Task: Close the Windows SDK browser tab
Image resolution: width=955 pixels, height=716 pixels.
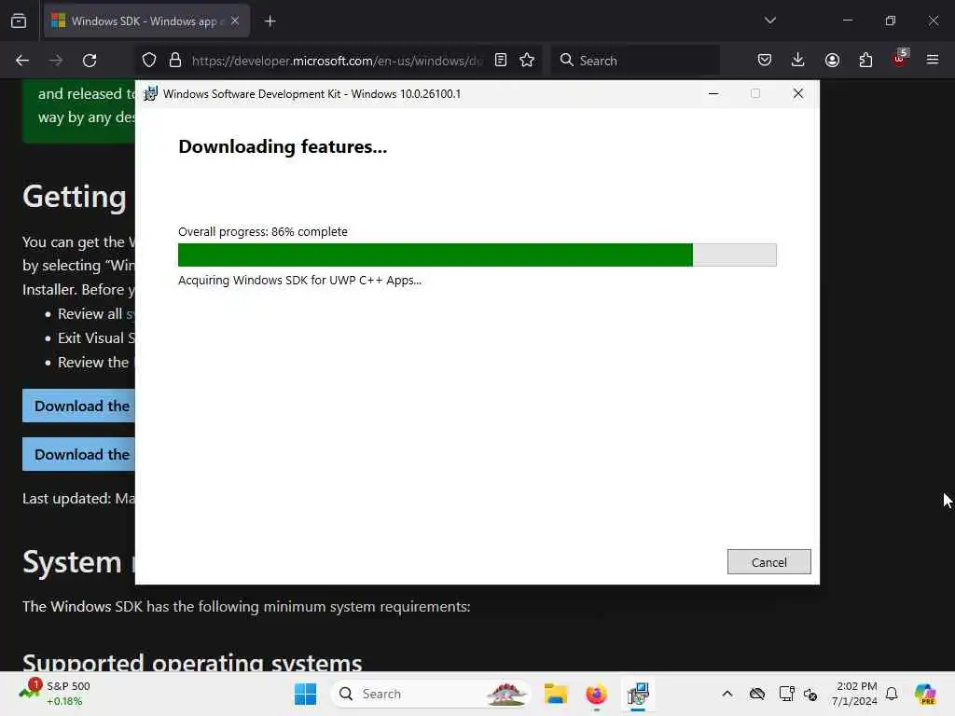Action: pyautogui.click(x=235, y=21)
